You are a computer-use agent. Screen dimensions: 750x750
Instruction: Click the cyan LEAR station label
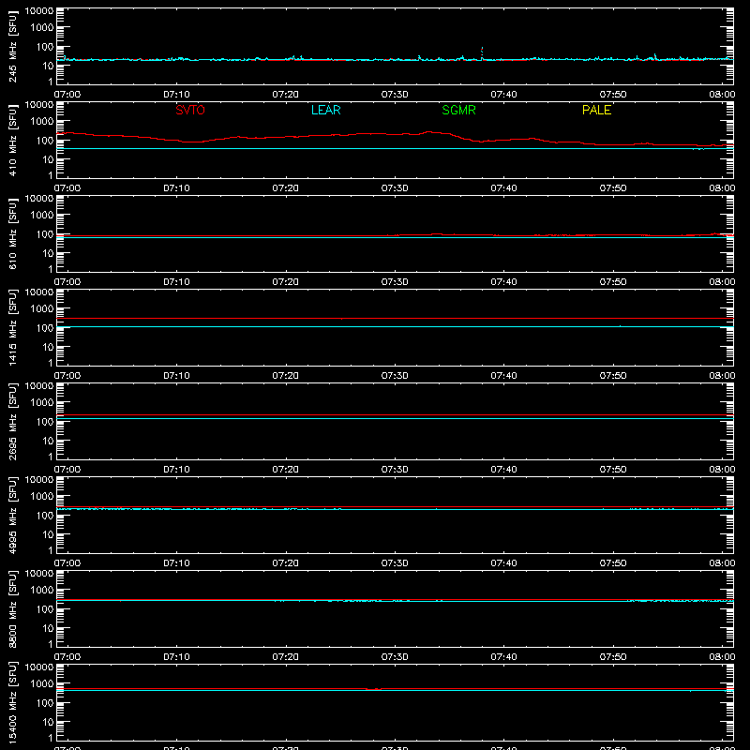click(325, 110)
